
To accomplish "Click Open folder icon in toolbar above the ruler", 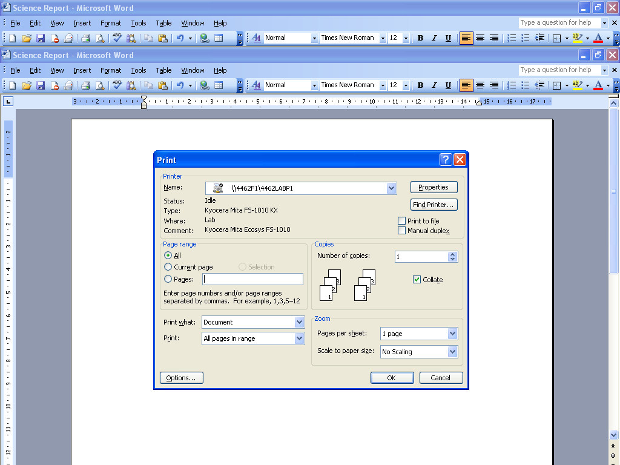I will tap(27, 85).
